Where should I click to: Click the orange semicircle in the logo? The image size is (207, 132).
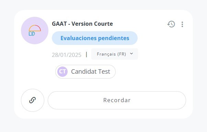click(x=35, y=28)
